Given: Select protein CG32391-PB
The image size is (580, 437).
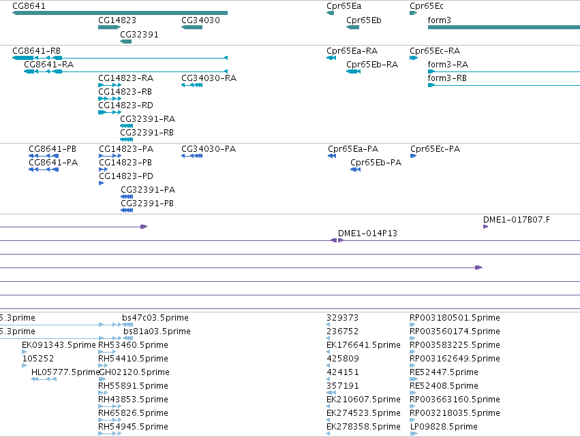Looking at the screenshot, I should pos(127,210).
